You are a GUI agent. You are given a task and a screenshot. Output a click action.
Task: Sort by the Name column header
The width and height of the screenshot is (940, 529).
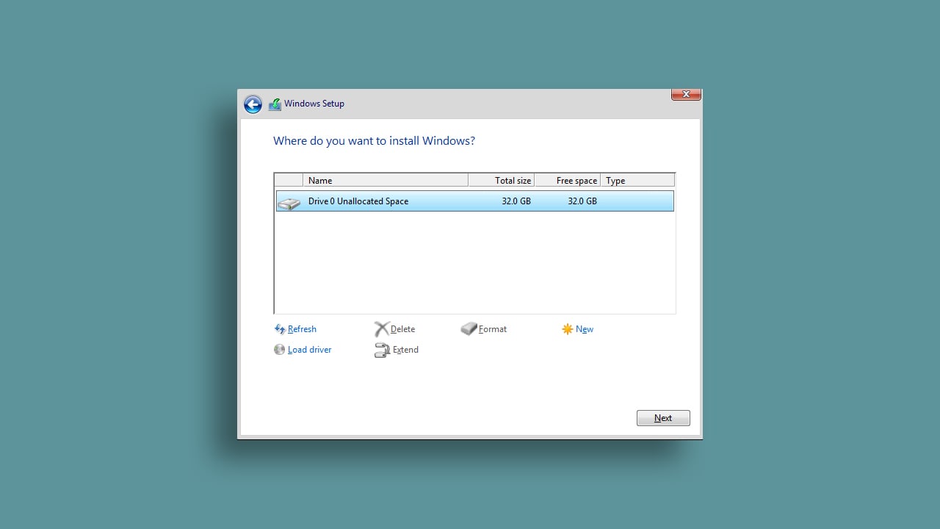click(x=386, y=180)
